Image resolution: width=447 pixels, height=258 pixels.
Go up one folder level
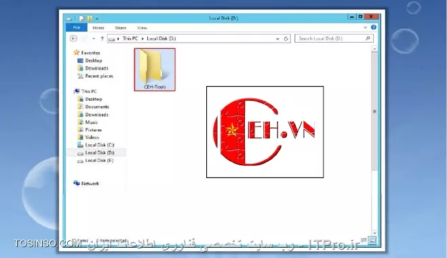click(x=102, y=39)
